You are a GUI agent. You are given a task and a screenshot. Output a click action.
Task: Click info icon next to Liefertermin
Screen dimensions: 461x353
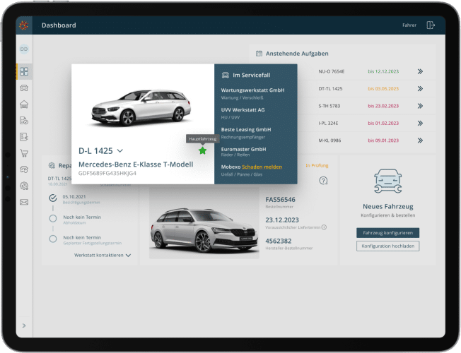(324, 227)
